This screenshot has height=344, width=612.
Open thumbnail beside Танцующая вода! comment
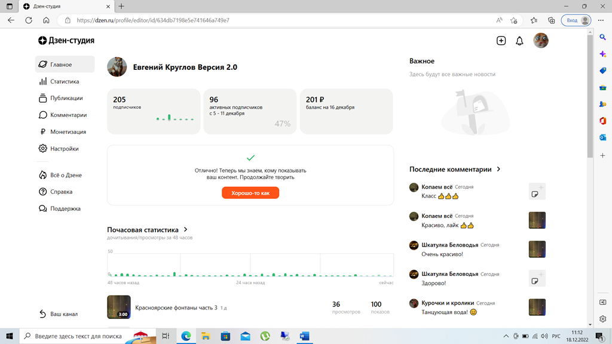[x=537, y=308]
